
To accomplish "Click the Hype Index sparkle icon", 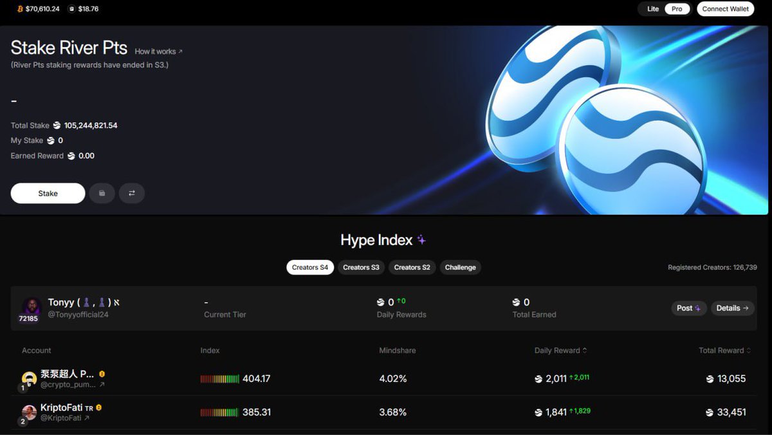I will click(x=421, y=240).
